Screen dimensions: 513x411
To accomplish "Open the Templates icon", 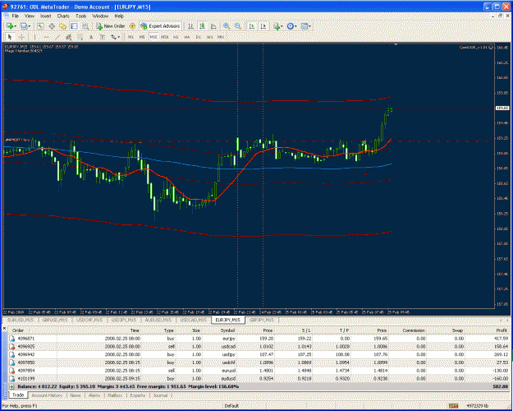I will pos(305,26).
